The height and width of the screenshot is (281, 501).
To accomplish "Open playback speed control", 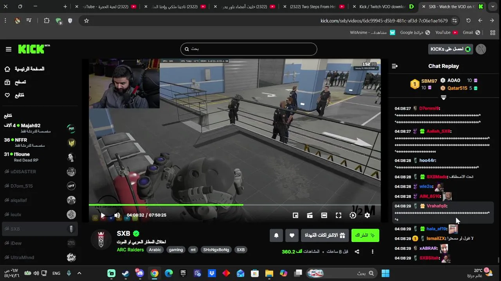I will point(353,215).
